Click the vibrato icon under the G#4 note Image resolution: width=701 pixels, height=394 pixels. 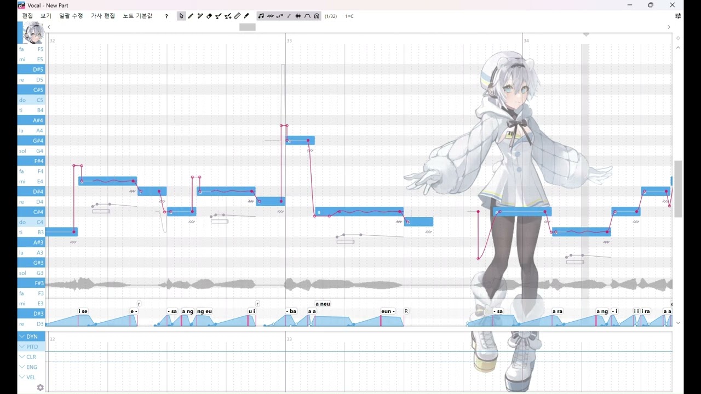coord(310,150)
